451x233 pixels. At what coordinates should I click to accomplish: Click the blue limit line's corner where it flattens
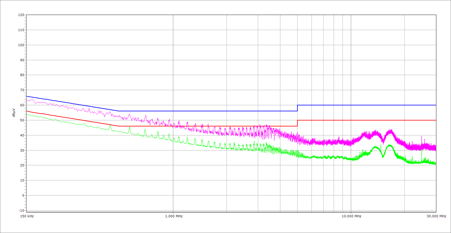coord(118,111)
